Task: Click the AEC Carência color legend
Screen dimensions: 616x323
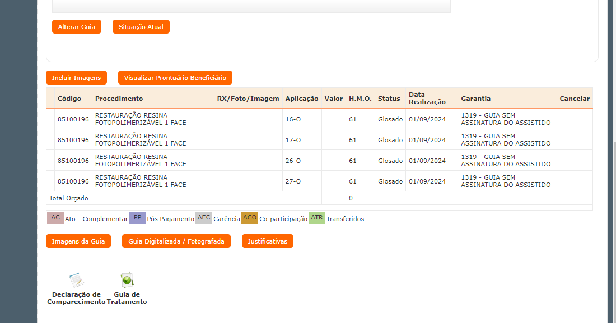Action: click(x=204, y=218)
